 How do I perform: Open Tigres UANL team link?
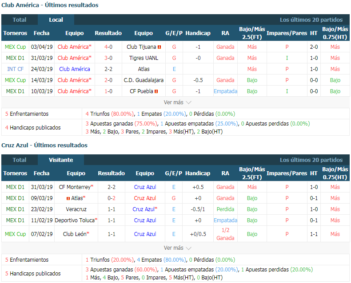tap(144, 58)
